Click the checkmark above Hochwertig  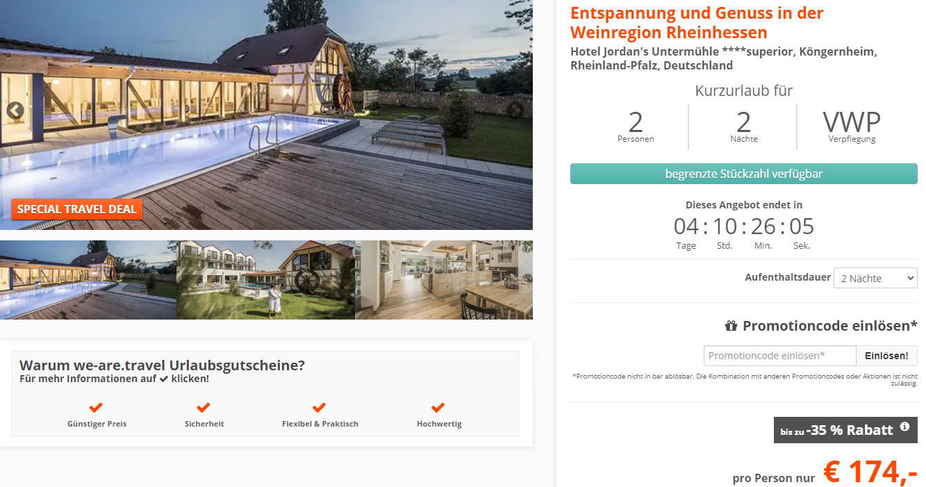[x=438, y=407]
